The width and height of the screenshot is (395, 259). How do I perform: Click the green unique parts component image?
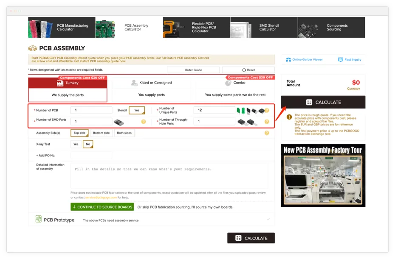tap(240, 110)
